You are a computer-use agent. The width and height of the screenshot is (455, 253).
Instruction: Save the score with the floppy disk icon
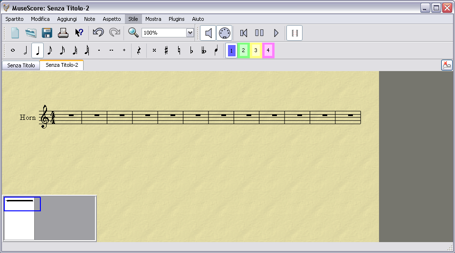pos(47,33)
